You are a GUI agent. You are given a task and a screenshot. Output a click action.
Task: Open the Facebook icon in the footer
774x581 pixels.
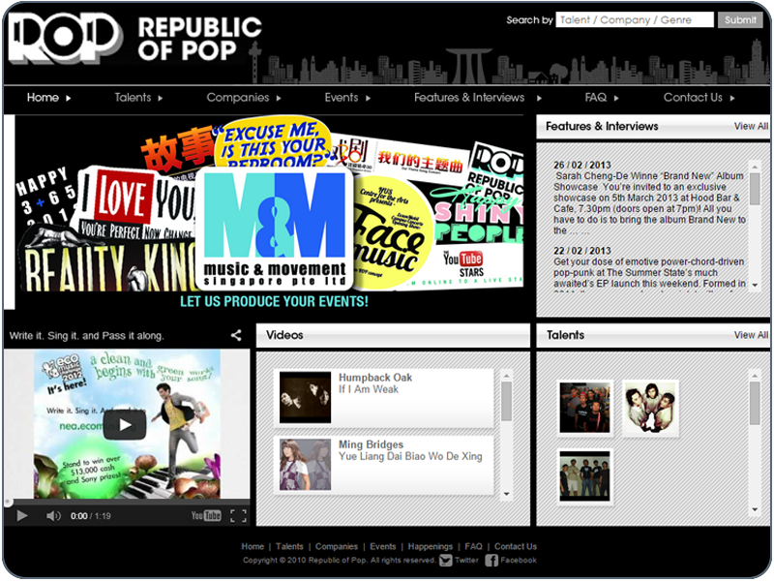491,561
